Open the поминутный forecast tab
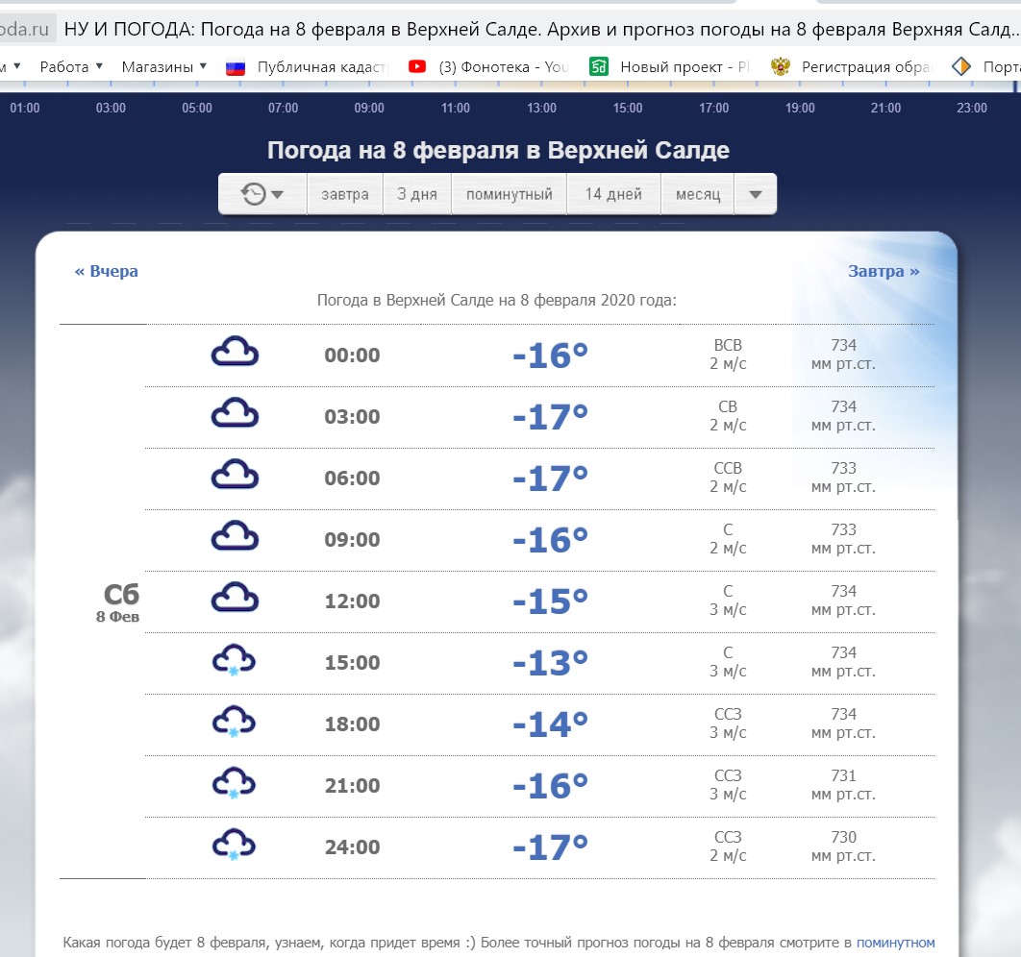The width and height of the screenshot is (1021, 957). click(x=510, y=194)
